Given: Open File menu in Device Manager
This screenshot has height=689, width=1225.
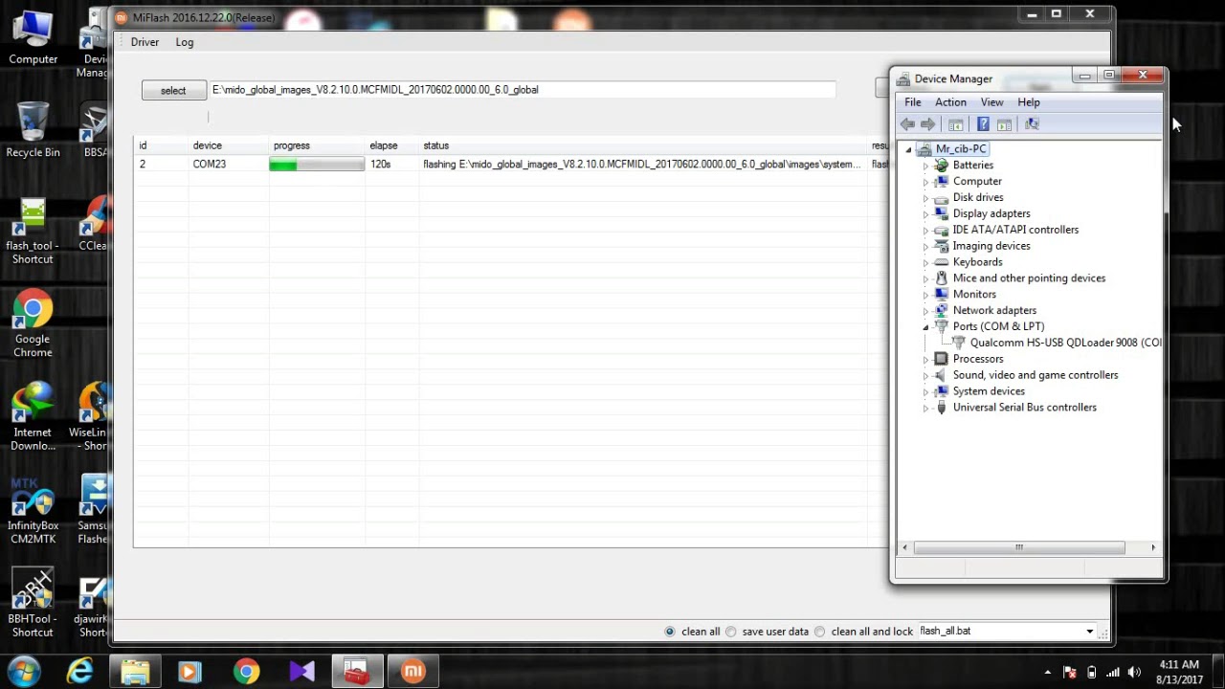Looking at the screenshot, I should point(913,102).
